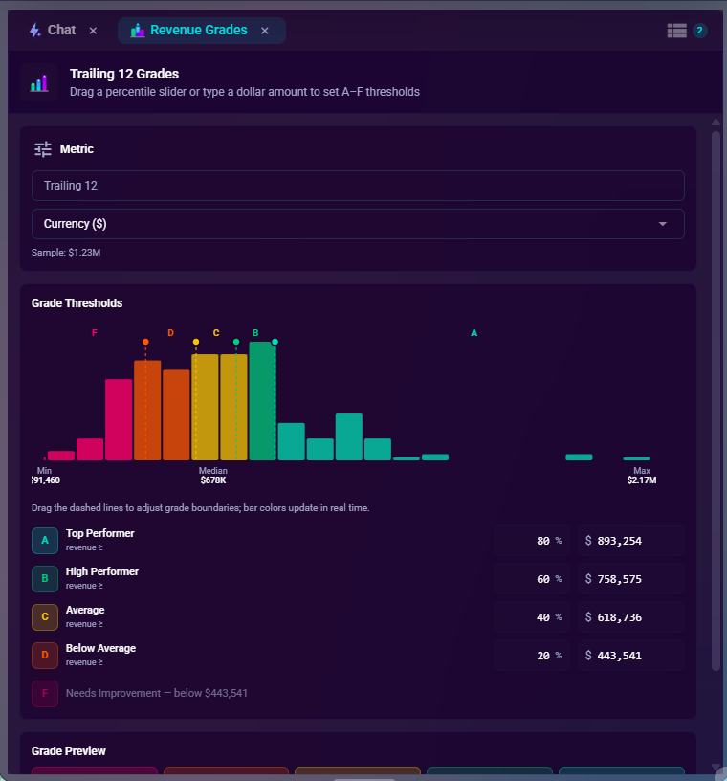Grab the teal A threshold handle
727x781 pixels.
[275, 342]
